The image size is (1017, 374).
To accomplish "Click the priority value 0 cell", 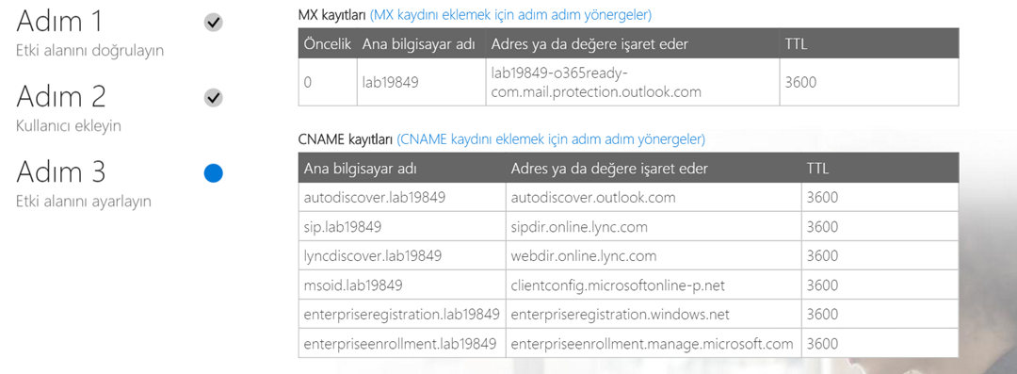I will [x=328, y=83].
